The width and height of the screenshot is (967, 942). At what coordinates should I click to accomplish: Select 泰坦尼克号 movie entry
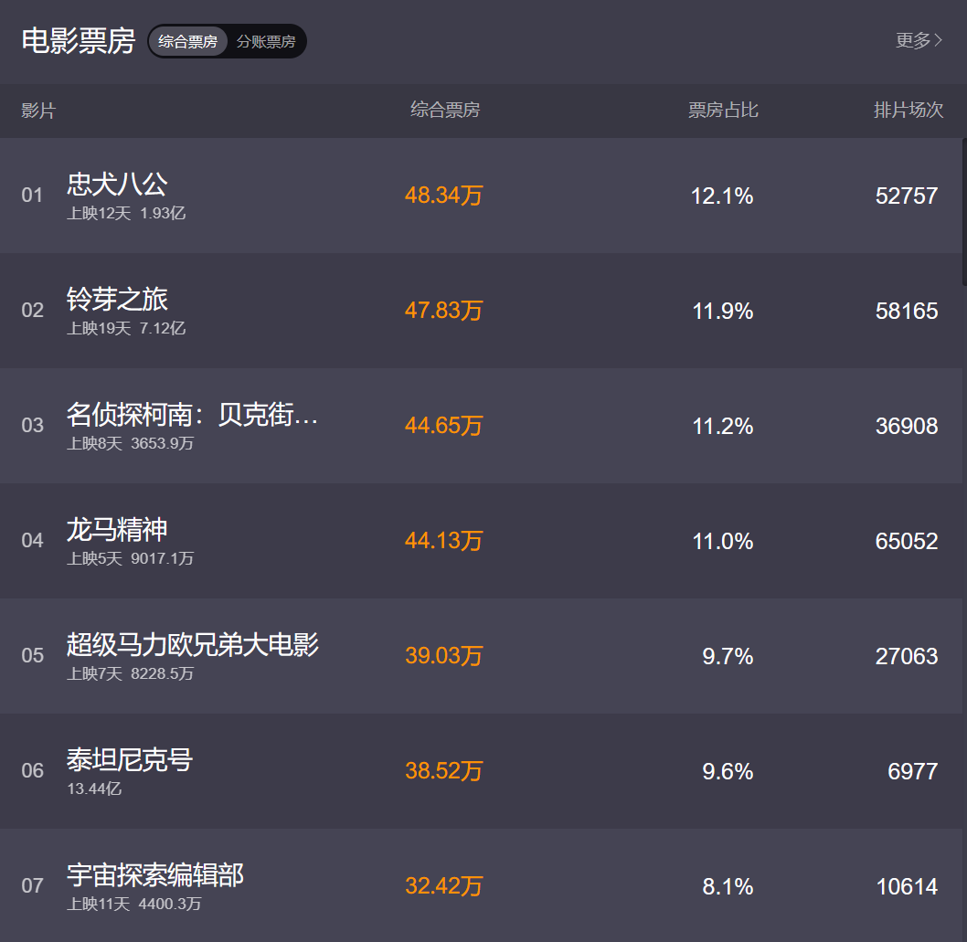(130, 760)
